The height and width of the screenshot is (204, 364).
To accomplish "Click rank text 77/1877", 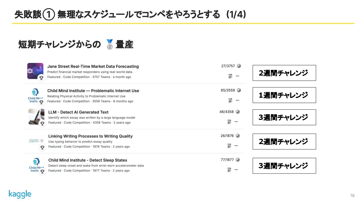I will 227,160.
